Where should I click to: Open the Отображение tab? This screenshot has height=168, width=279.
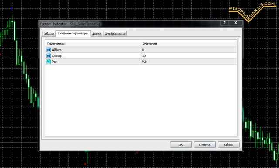tap(115, 34)
